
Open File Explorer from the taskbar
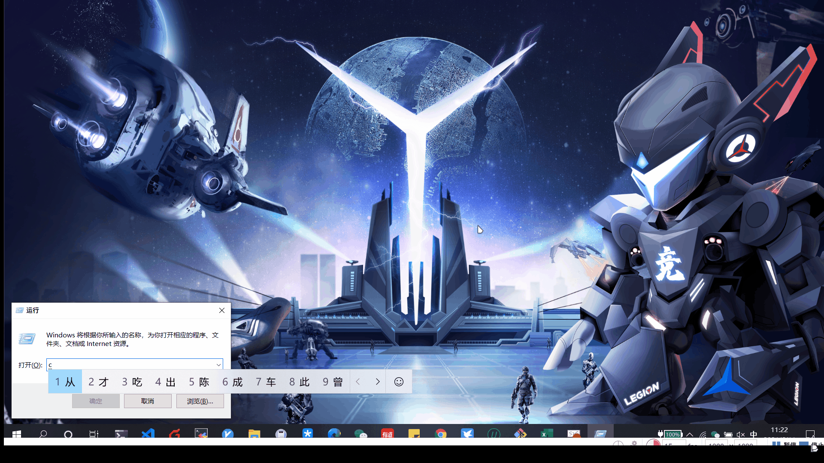(254, 433)
